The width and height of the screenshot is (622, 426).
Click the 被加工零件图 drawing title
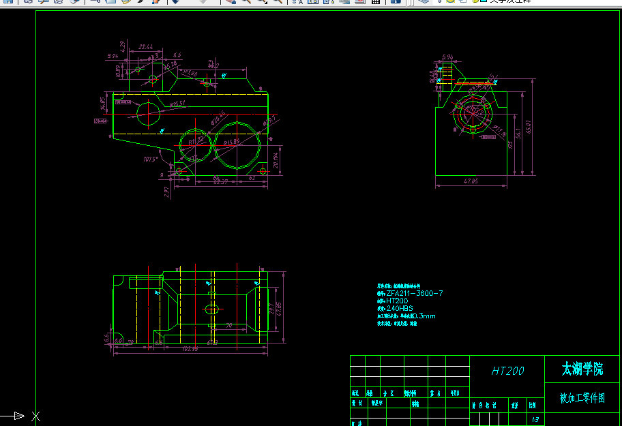click(582, 397)
